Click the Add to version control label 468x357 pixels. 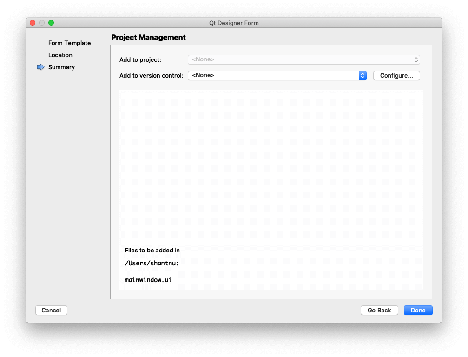coord(152,75)
